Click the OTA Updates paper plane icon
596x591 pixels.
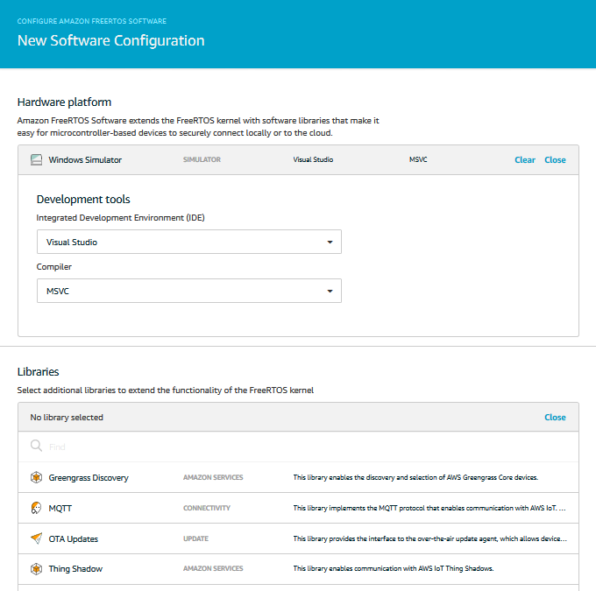click(36, 538)
